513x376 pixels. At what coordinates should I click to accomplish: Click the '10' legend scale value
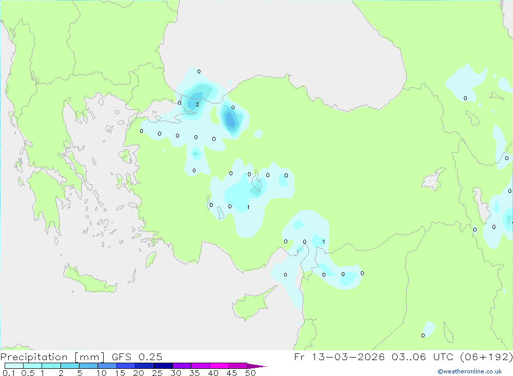coord(102,373)
